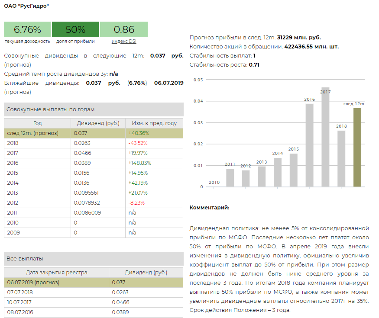
Task: Click the Совокупные выплаты по годам section header
Action: coord(94,109)
